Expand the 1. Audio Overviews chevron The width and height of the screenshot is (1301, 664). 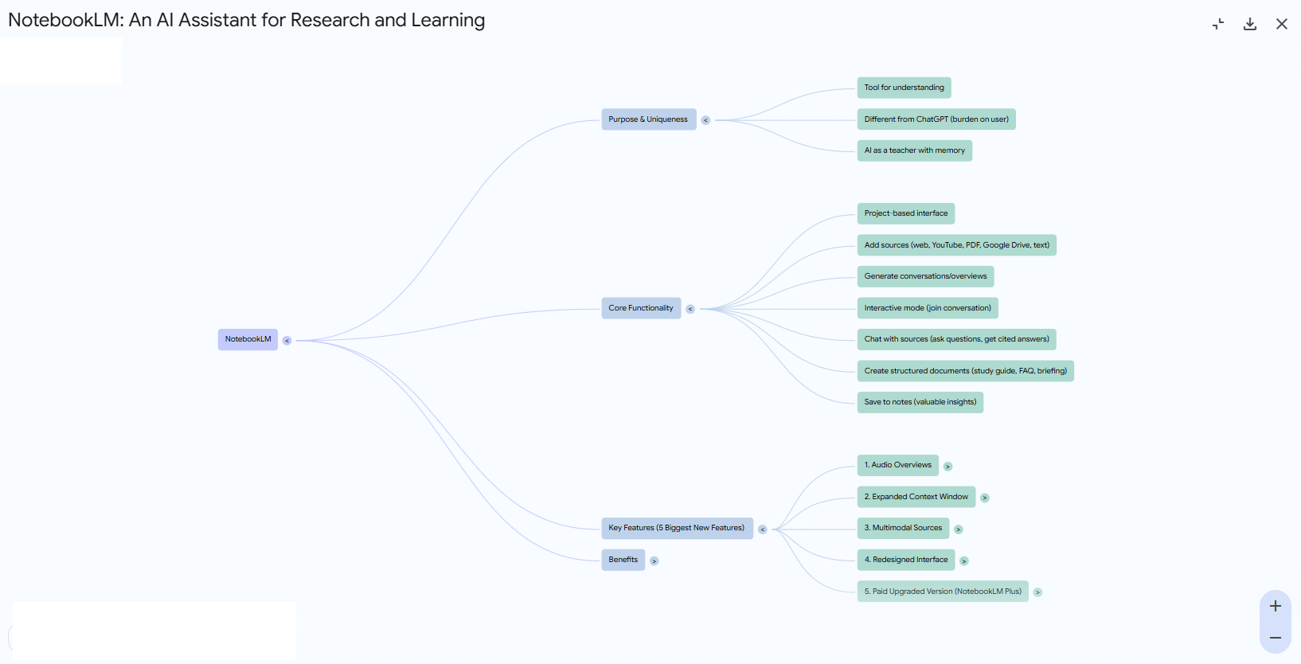[x=947, y=467]
